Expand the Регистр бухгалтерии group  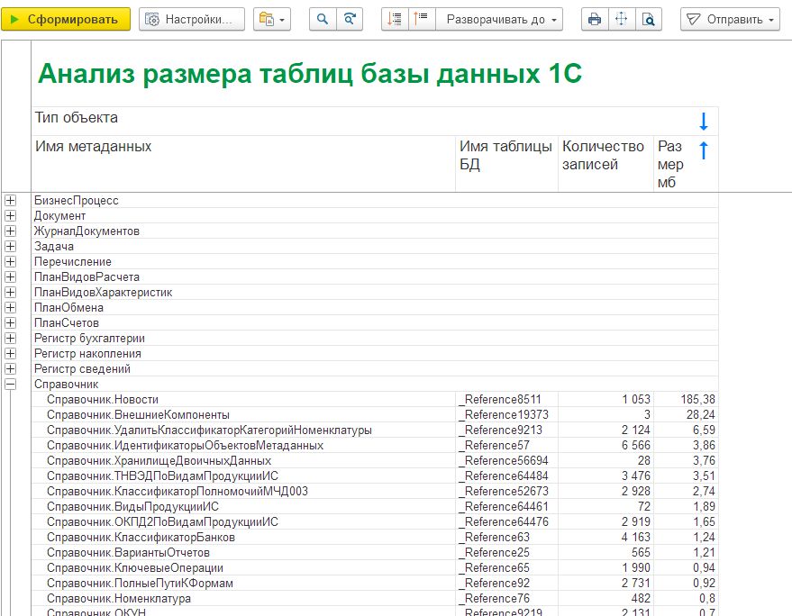(x=10, y=339)
